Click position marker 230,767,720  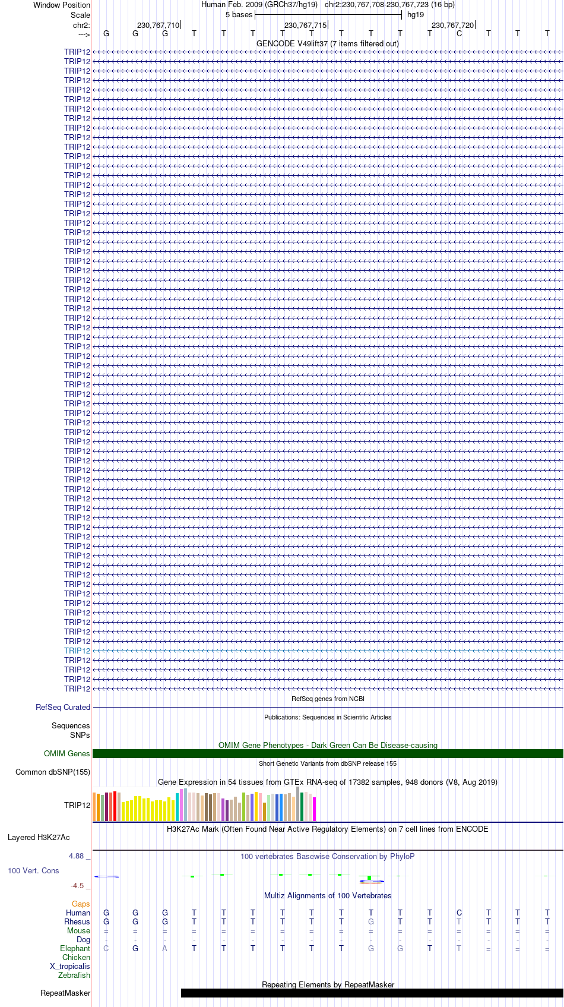coord(452,26)
